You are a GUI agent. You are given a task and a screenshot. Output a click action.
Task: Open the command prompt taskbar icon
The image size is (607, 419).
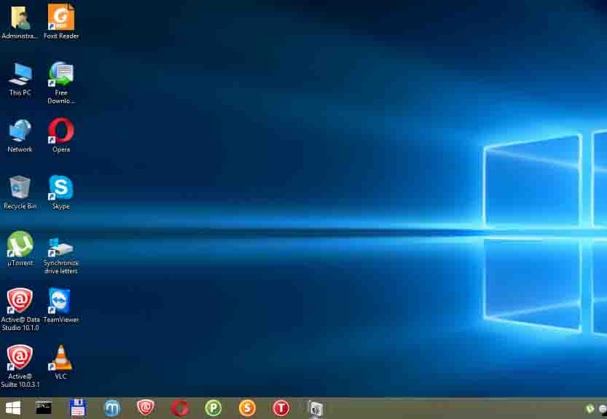tap(44, 407)
